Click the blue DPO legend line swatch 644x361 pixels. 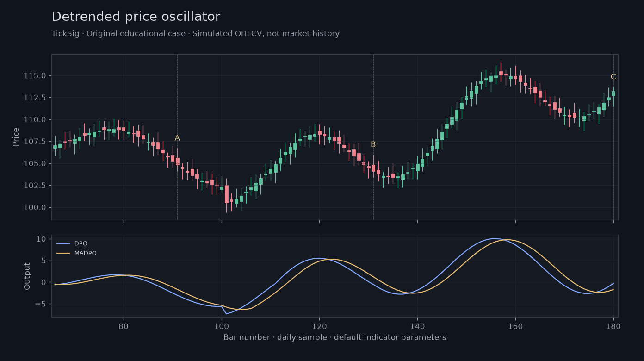point(63,243)
